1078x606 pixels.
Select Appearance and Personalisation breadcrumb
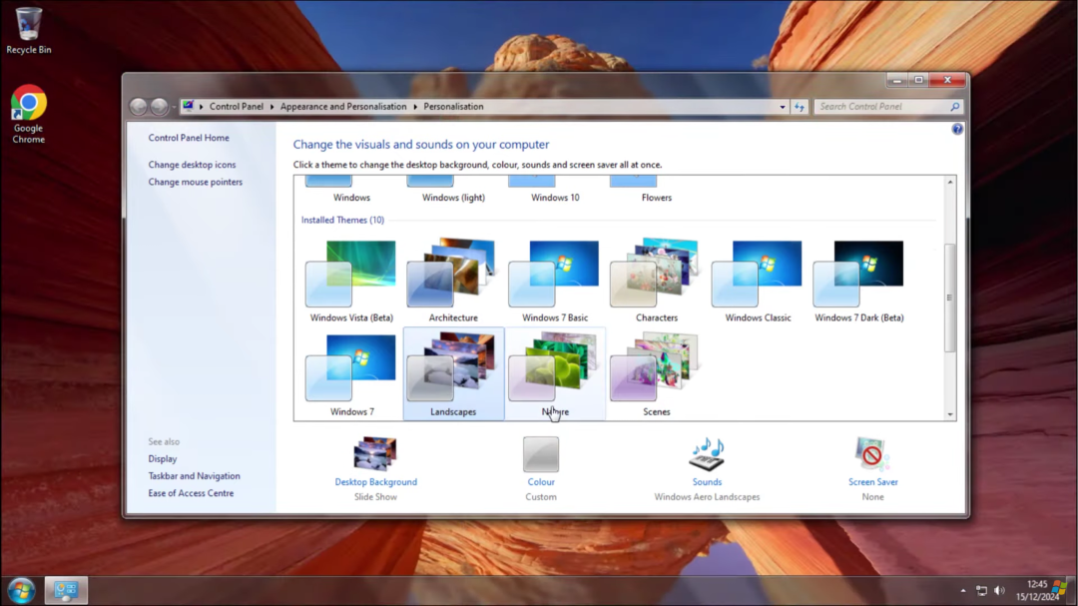[x=343, y=107]
